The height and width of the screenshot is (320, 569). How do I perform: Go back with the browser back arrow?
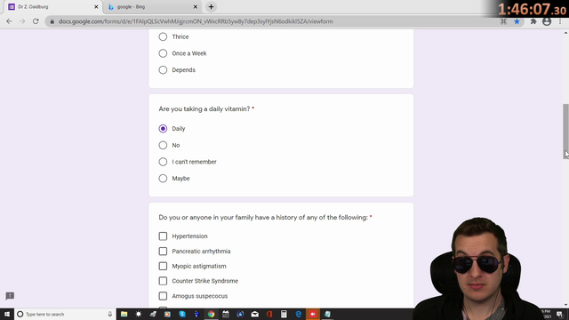coord(9,21)
